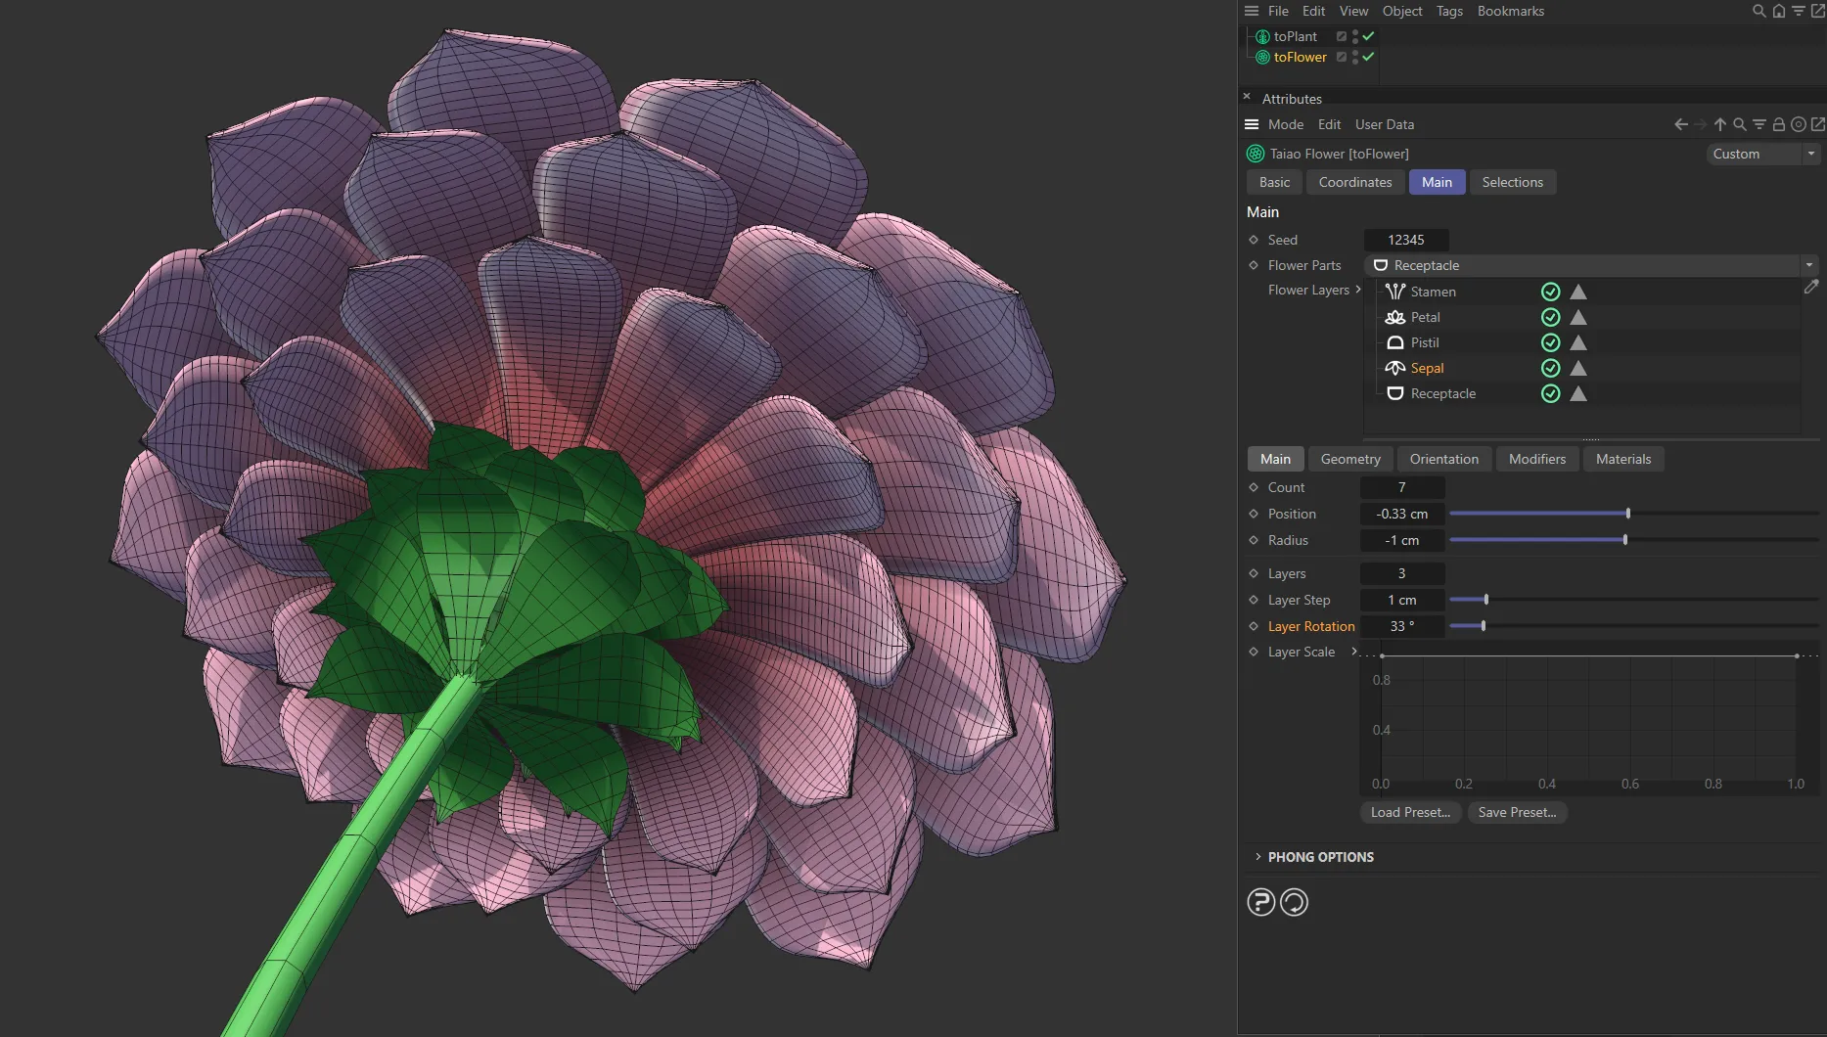Click the lock icon in Attributes toolbar
Viewport: 1827px width, 1037px height.
(1779, 124)
